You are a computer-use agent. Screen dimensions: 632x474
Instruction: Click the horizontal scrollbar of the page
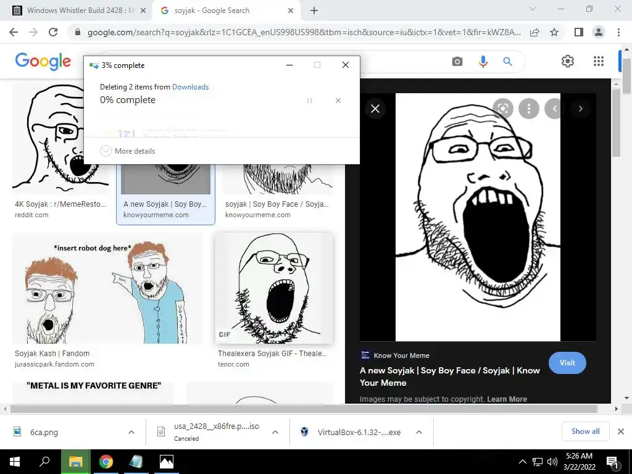[x=303, y=409]
